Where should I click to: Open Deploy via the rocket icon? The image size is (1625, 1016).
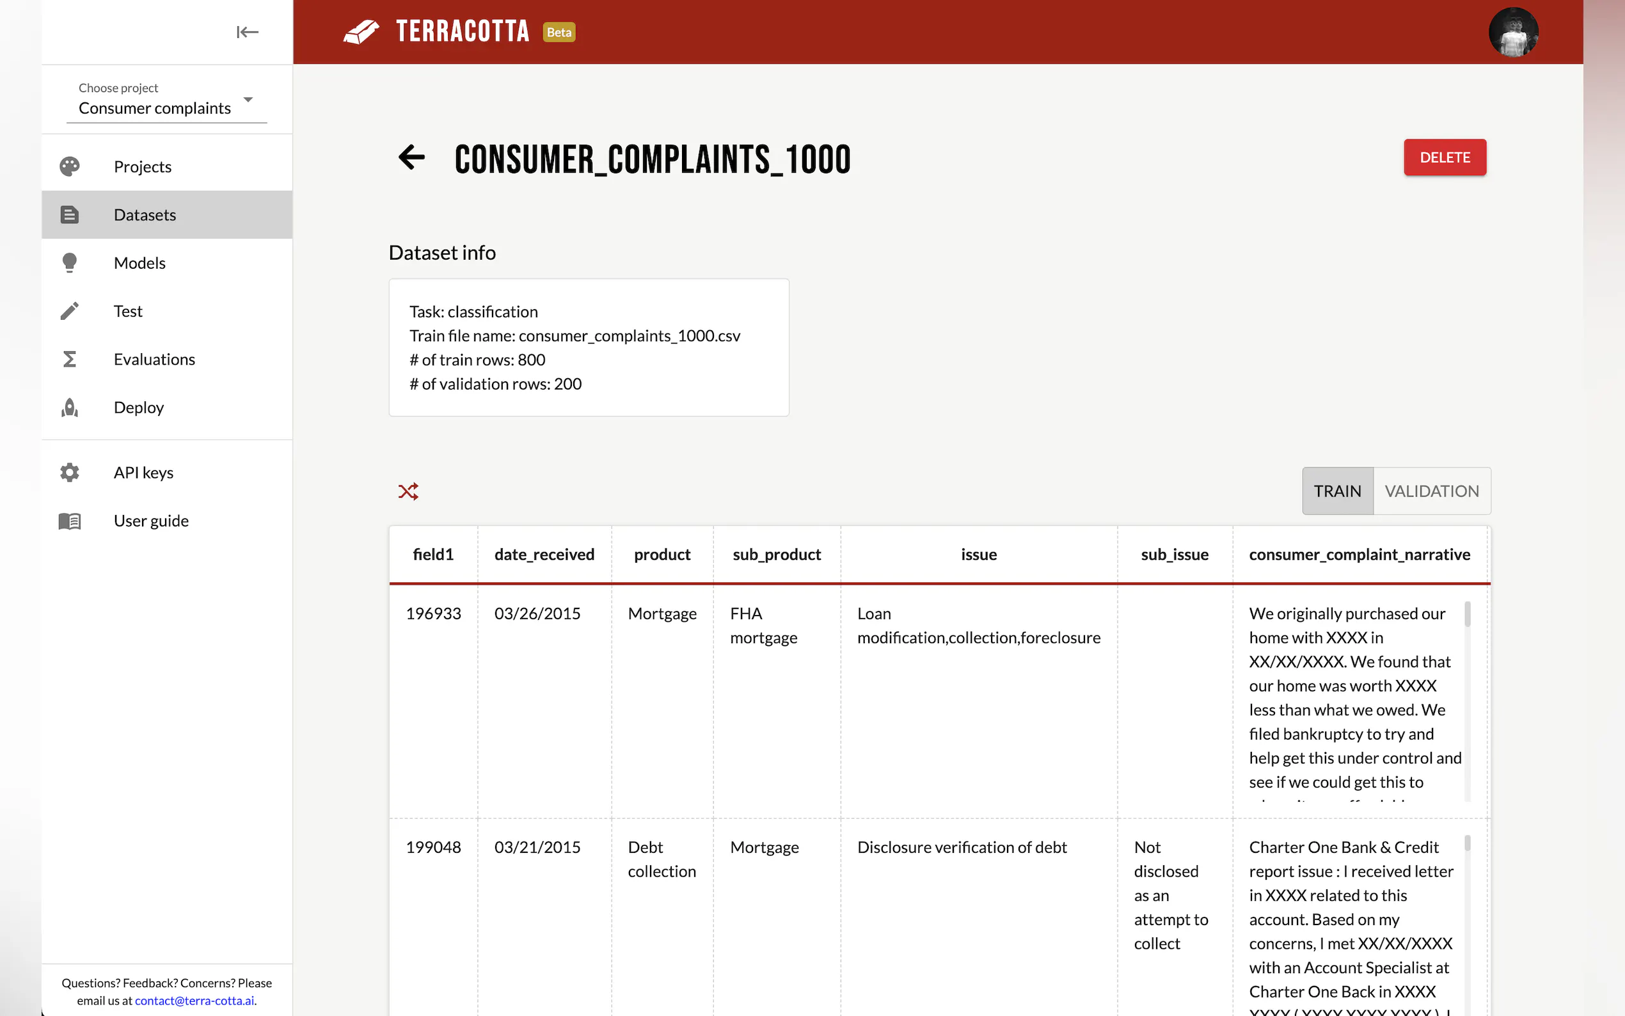click(x=70, y=407)
